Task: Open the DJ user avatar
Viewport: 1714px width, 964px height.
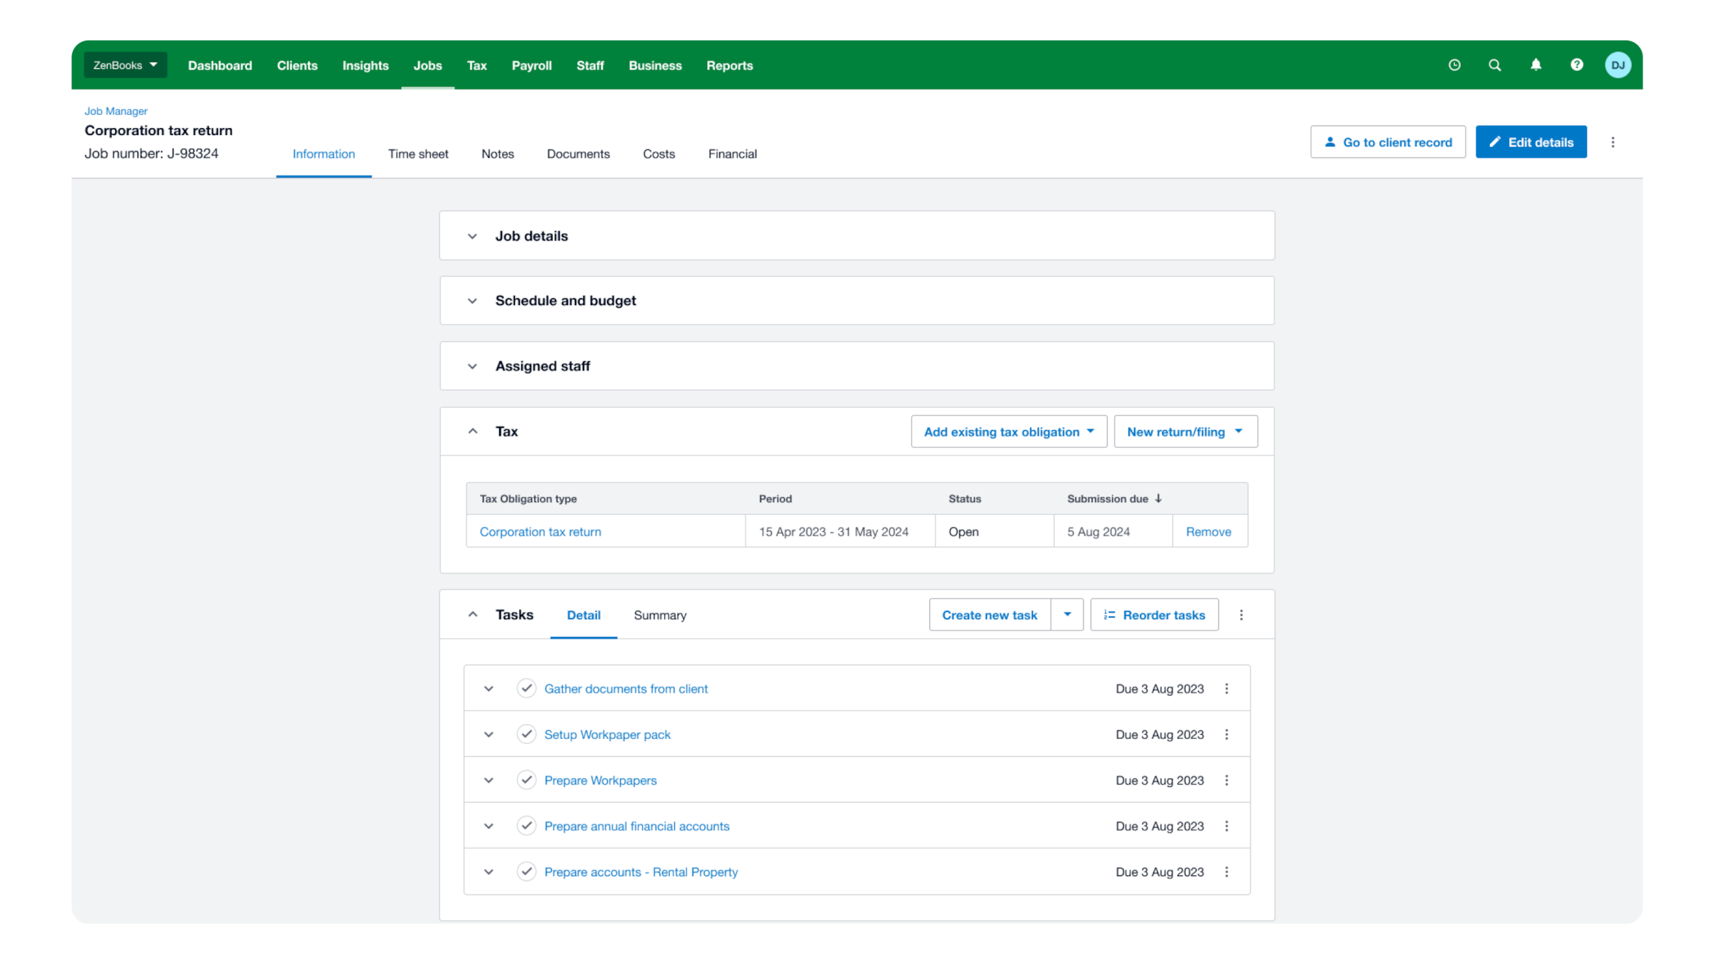Action: [1618, 65]
